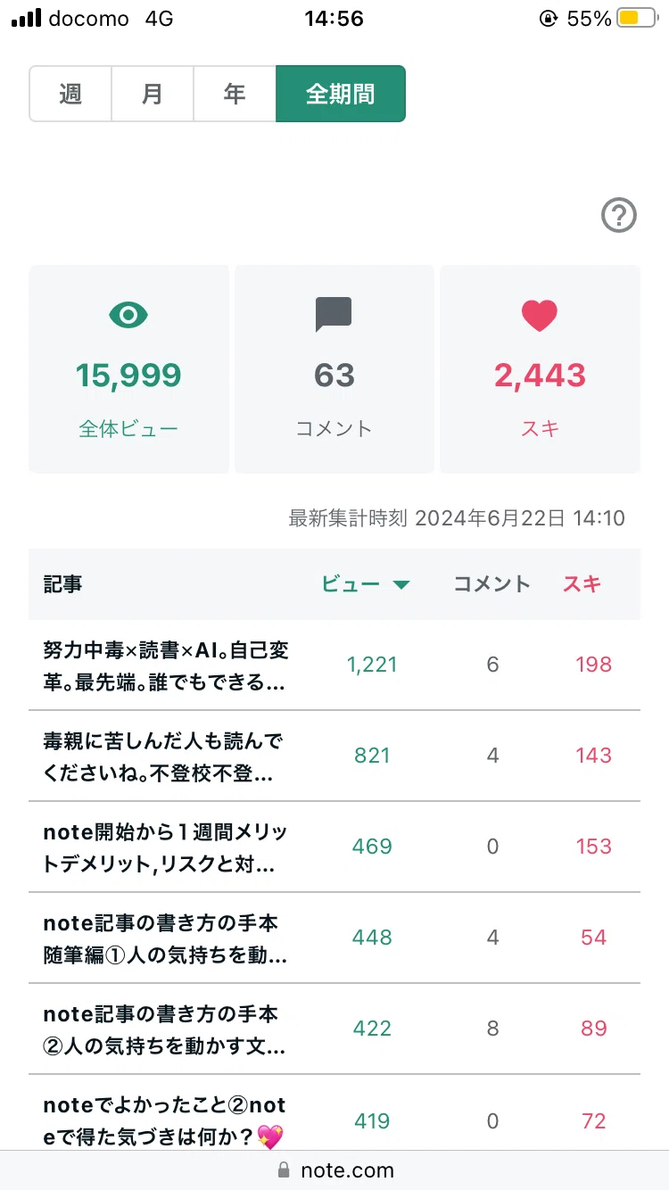
Task: Switch to the 月 period tab
Action: pos(153,94)
